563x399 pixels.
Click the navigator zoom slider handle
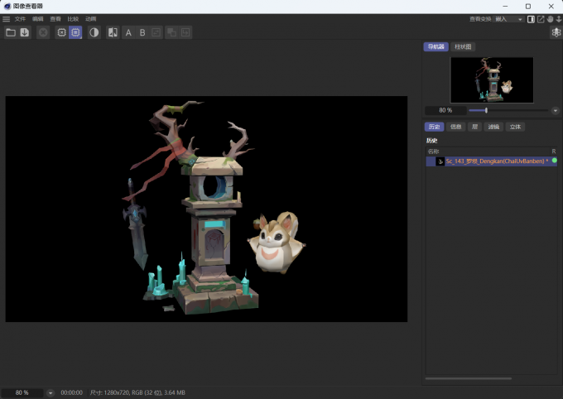[x=486, y=110]
